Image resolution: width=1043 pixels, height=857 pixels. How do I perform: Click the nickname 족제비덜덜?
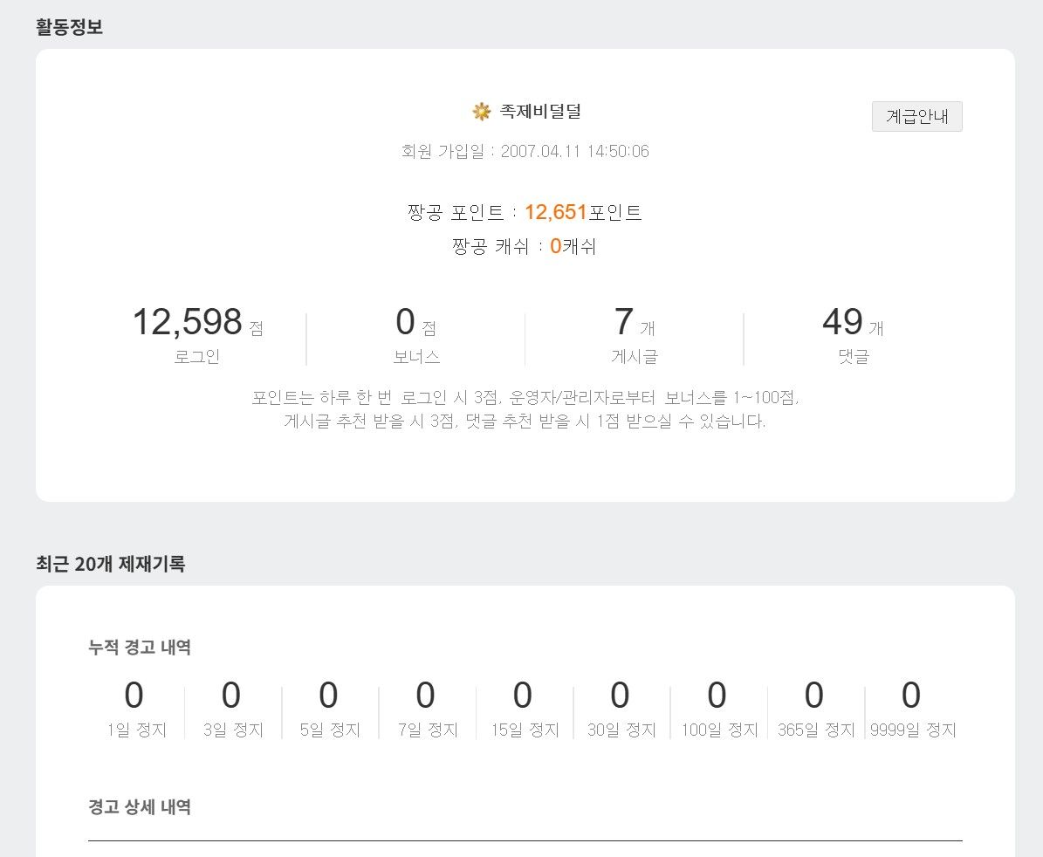pyautogui.click(x=540, y=112)
